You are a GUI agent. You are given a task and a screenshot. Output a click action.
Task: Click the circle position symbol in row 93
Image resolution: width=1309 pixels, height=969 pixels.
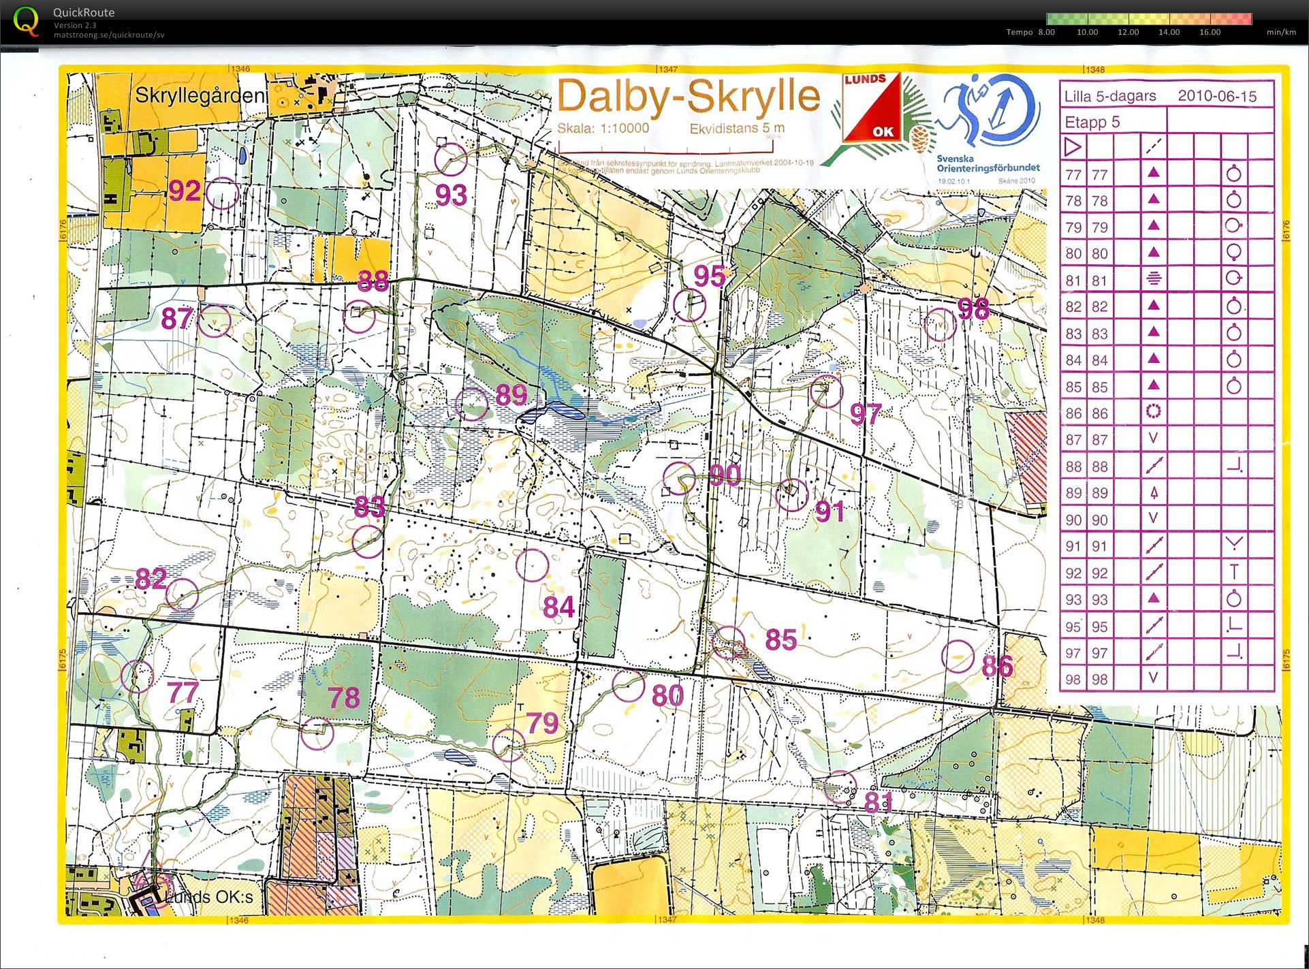tap(1234, 599)
